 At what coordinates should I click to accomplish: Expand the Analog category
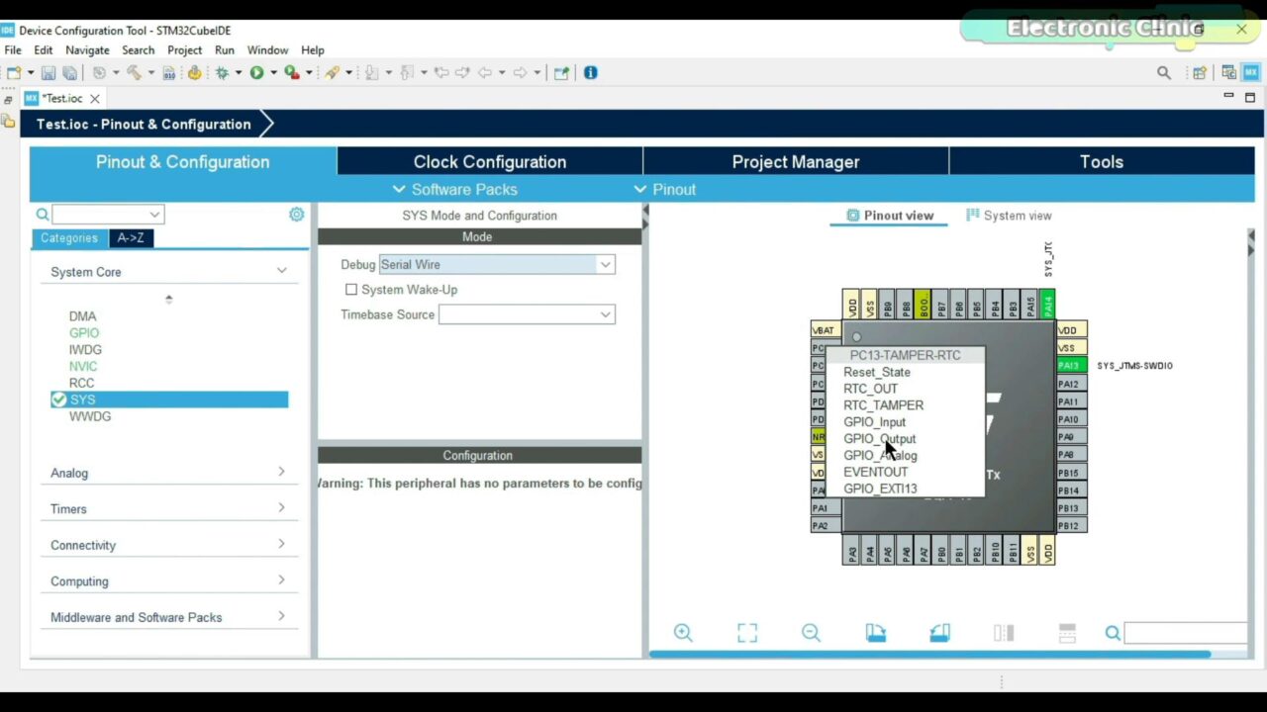(x=281, y=472)
